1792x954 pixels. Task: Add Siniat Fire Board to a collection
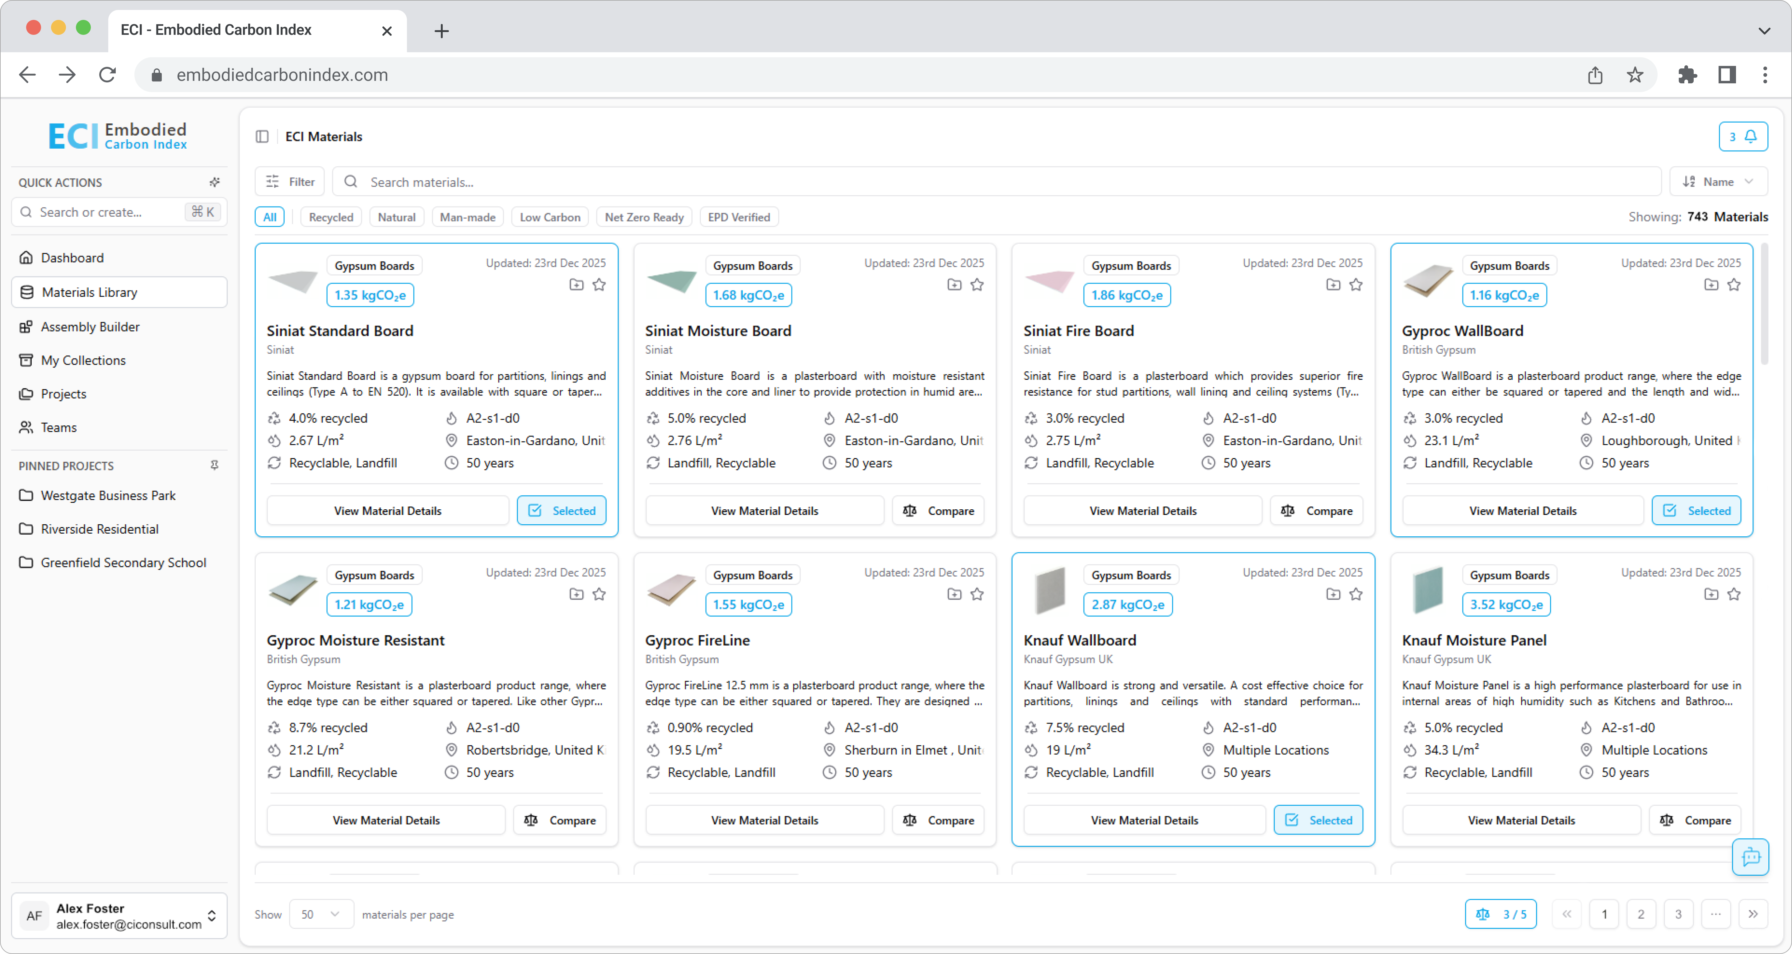[1333, 285]
